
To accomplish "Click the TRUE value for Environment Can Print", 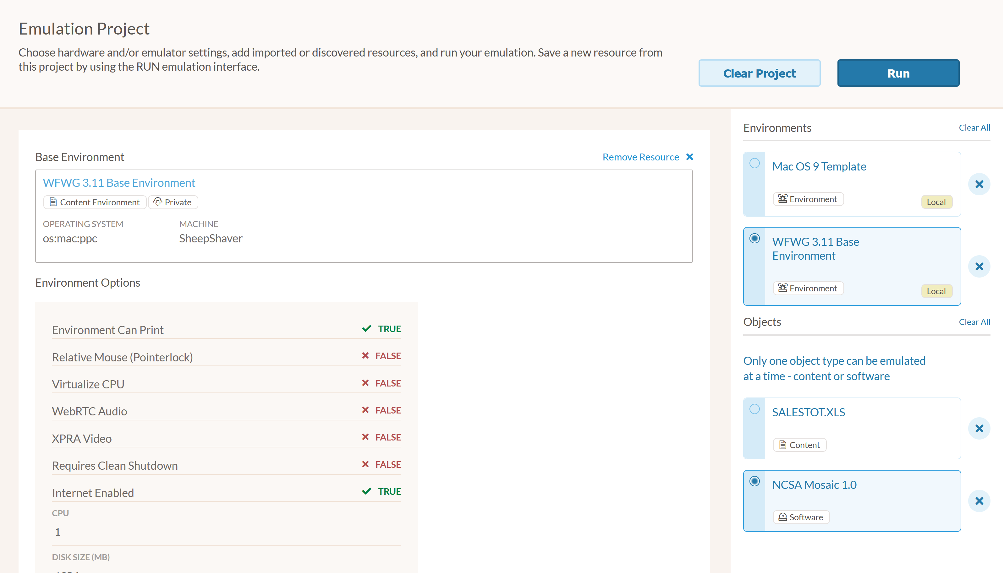I will [x=389, y=329].
